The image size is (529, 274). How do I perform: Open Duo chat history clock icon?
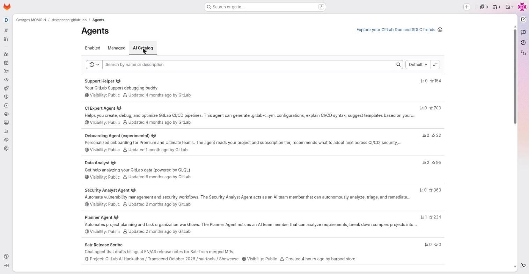(x=523, y=43)
